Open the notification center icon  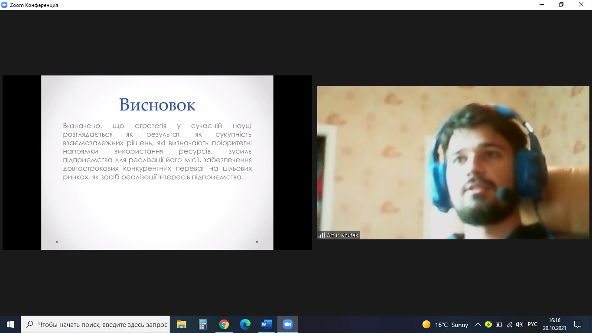578,324
